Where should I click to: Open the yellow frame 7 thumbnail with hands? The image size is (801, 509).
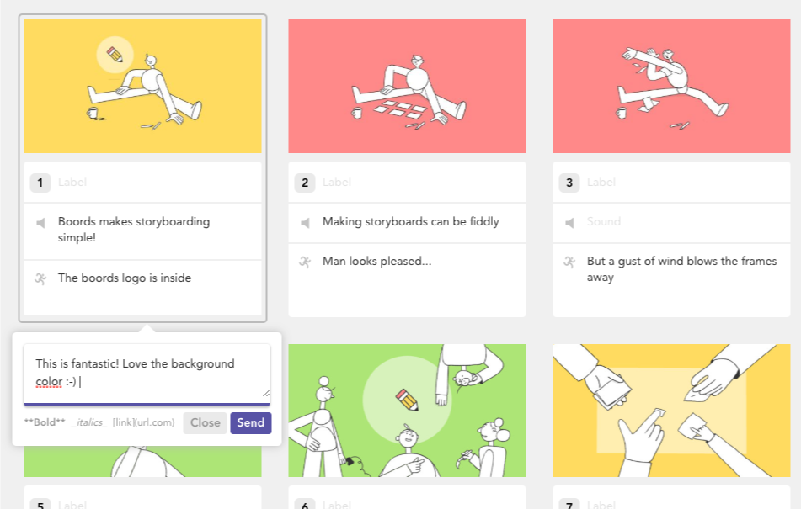pyautogui.click(x=671, y=411)
